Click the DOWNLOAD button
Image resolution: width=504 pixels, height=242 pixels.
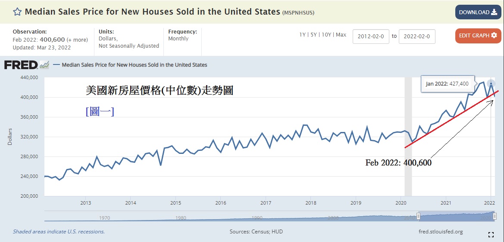[478, 12]
